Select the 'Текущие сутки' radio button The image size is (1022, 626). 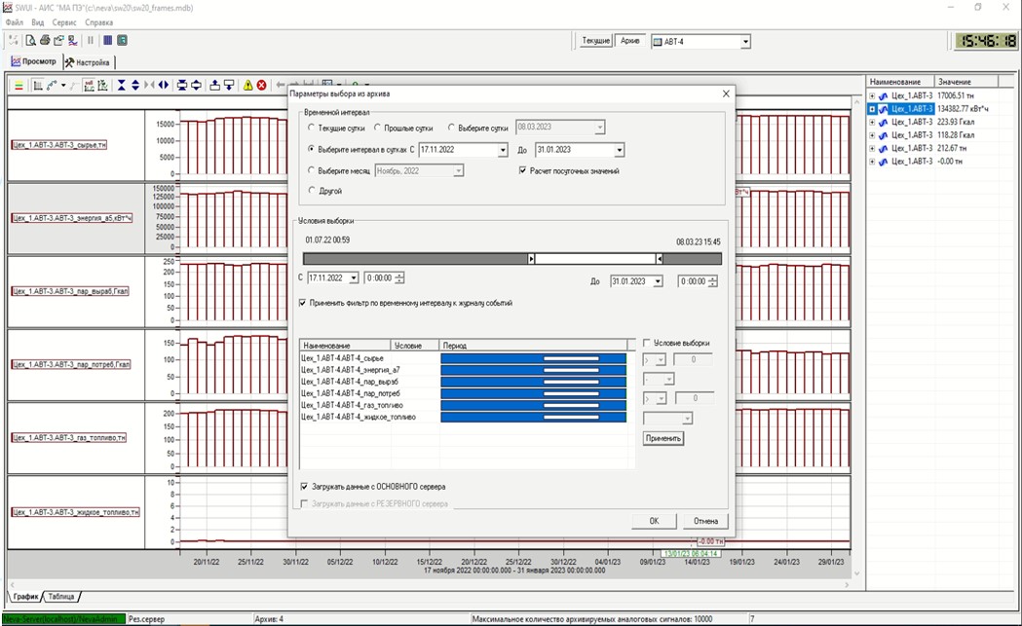tap(312, 128)
